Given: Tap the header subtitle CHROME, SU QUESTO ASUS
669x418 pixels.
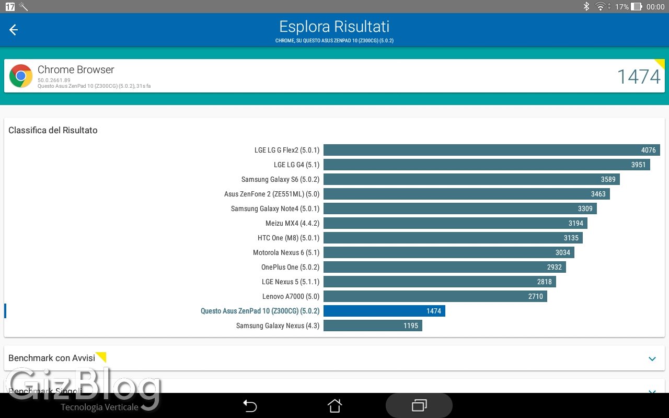Looking at the screenshot, I should (x=334, y=41).
